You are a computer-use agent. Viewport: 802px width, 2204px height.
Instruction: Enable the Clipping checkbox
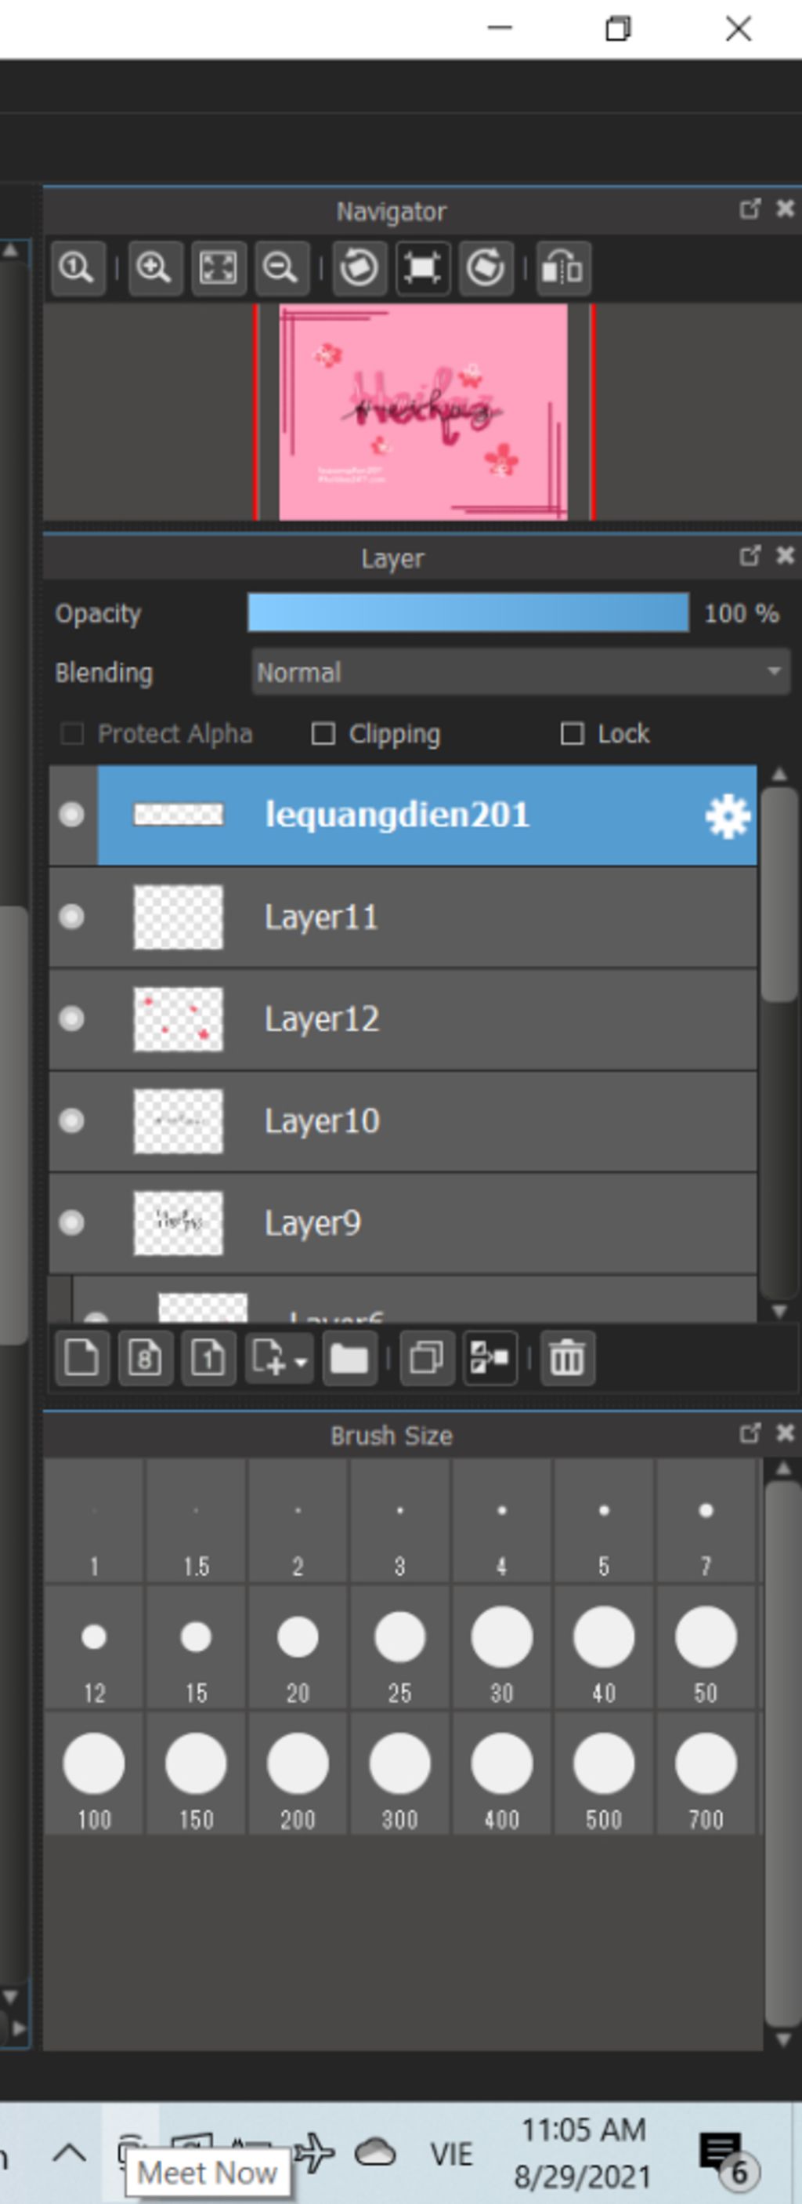click(323, 734)
